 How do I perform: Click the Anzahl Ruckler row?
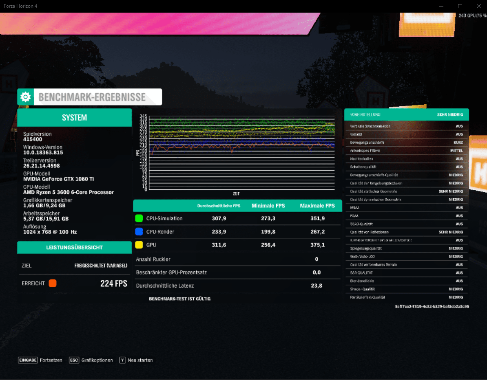[x=238, y=259]
